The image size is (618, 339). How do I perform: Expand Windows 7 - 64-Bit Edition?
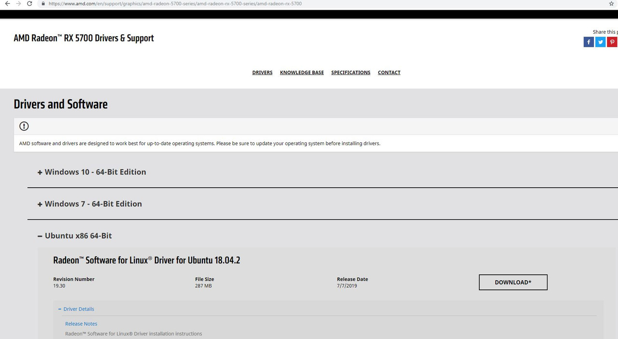[90, 204]
